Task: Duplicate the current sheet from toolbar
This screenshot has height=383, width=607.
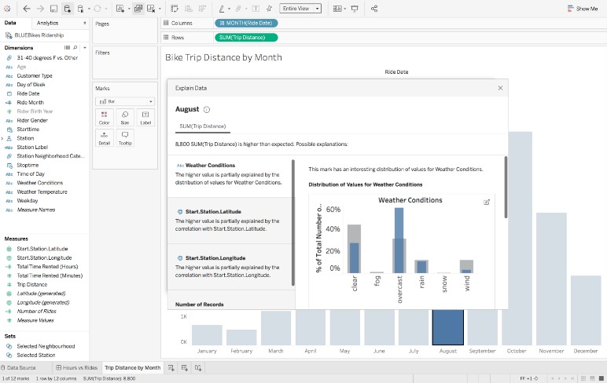Action: tap(138, 9)
